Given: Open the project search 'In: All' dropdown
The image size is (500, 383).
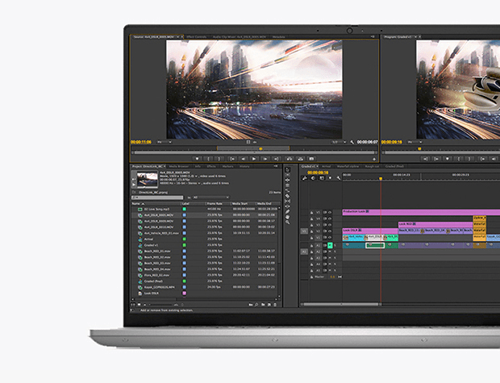Looking at the screenshot, I should pos(210,198).
